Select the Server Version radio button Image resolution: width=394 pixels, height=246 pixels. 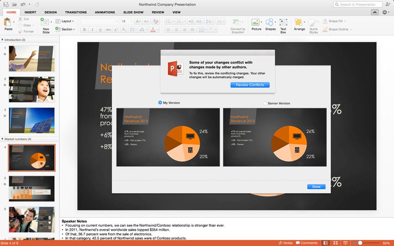click(265, 103)
